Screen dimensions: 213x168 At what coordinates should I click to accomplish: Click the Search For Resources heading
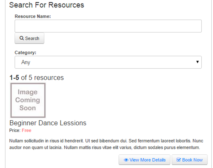(47, 5)
